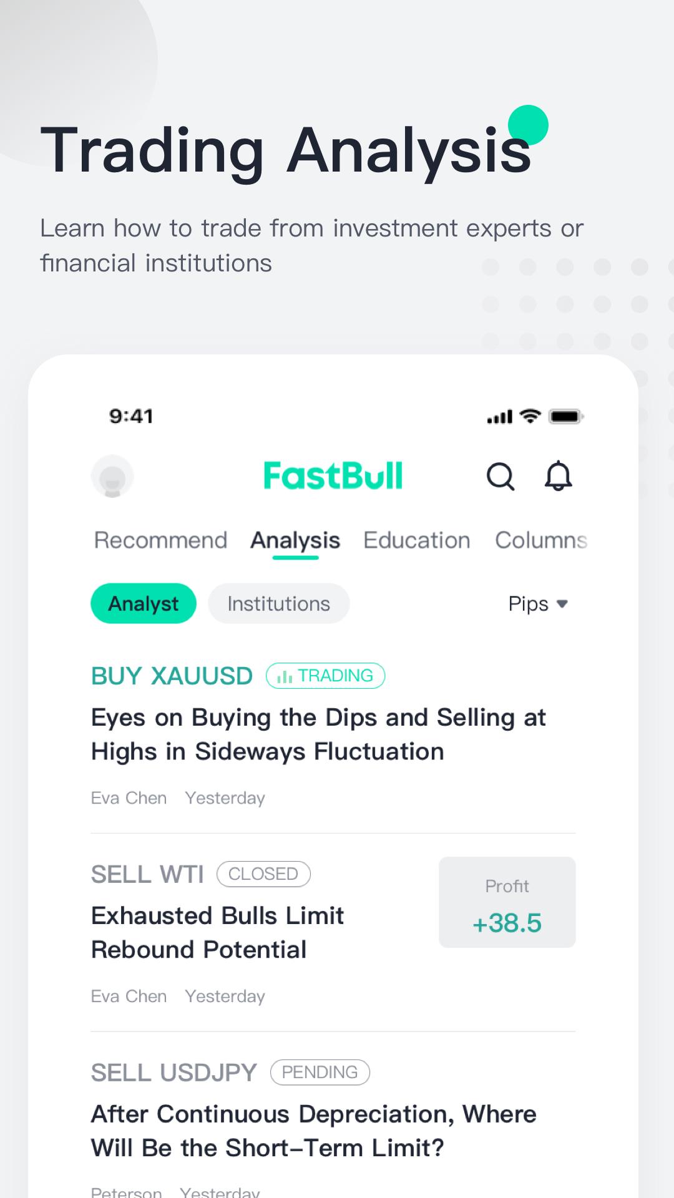Open the search magnifier icon
The width and height of the screenshot is (674, 1198).
[500, 477]
